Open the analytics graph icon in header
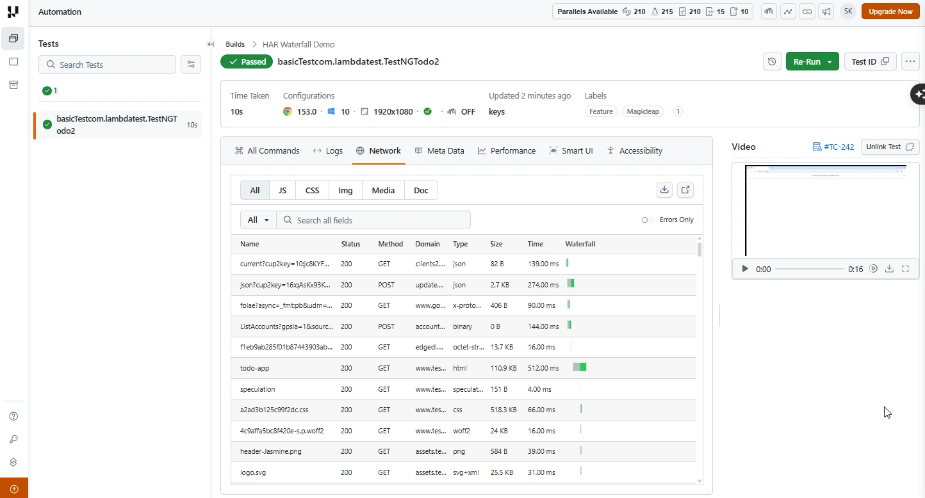925x498 pixels. 788,12
